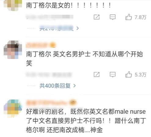151x137 pixels.
Task: Click the 7.8万 like count
Action: (141, 17)
